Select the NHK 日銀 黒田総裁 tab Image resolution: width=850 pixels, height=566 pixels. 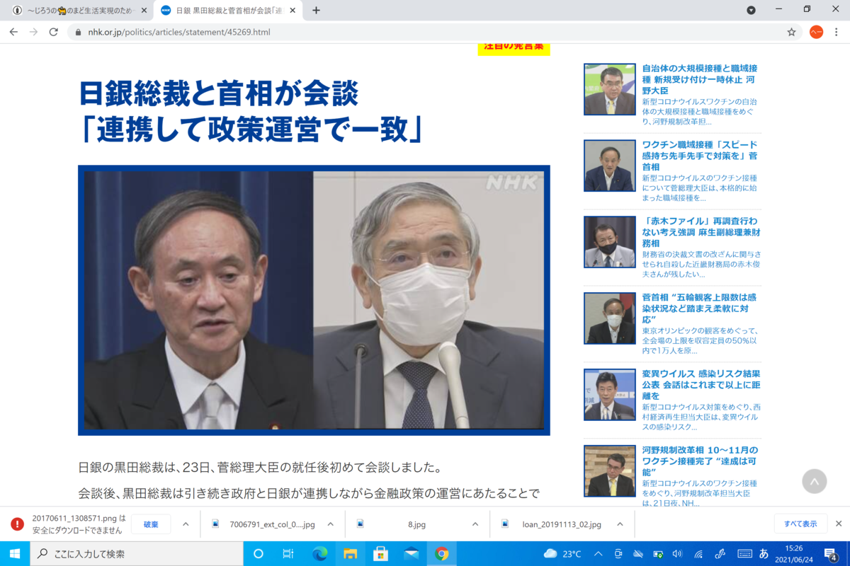[228, 11]
